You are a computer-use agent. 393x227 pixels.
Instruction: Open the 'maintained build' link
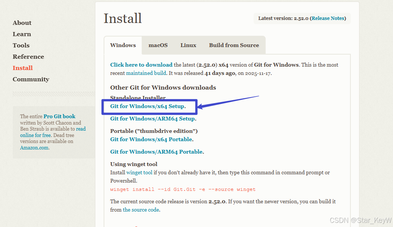tap(146, 73)
